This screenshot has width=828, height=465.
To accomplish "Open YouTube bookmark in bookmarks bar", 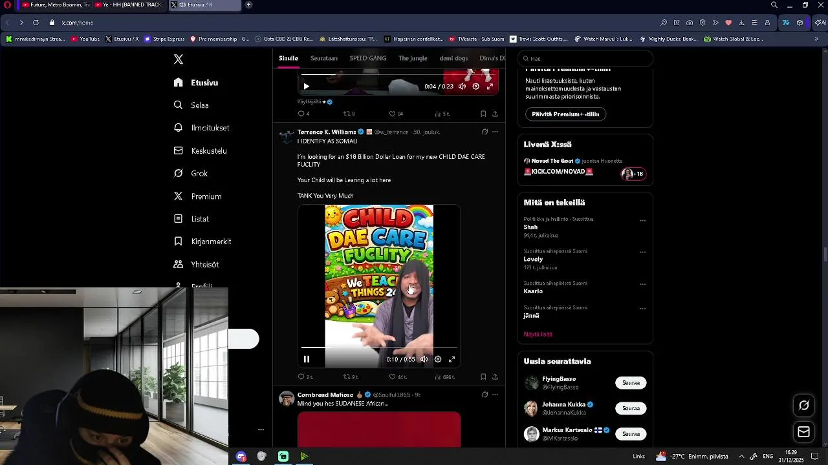I will pyautogui.click(x=85, y=39).
